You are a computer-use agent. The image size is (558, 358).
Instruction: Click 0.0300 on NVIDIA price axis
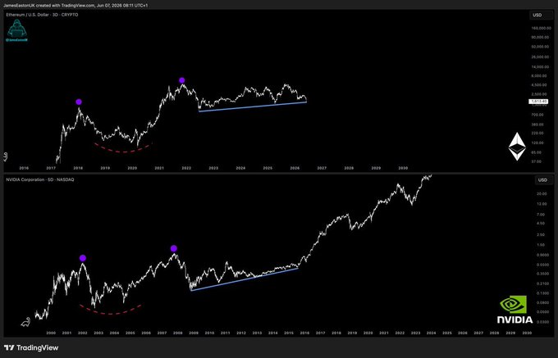point(542,322)
